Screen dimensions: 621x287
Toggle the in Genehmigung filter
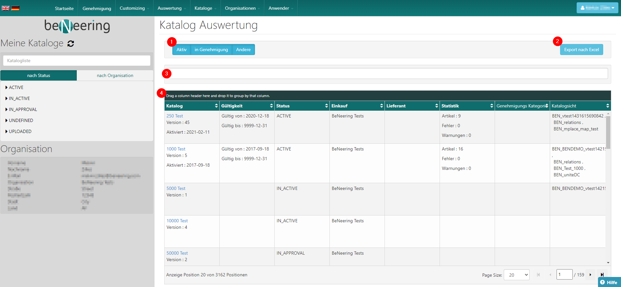[211, 50]
